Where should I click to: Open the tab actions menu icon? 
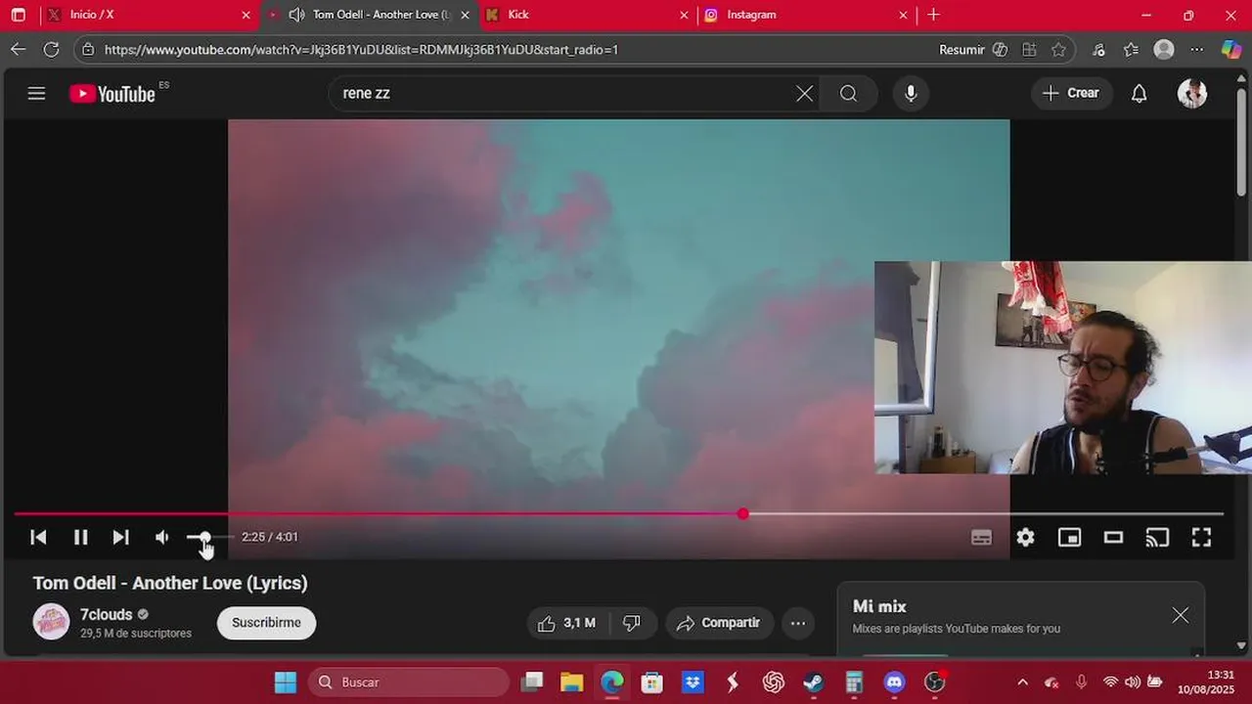(18, 15)
